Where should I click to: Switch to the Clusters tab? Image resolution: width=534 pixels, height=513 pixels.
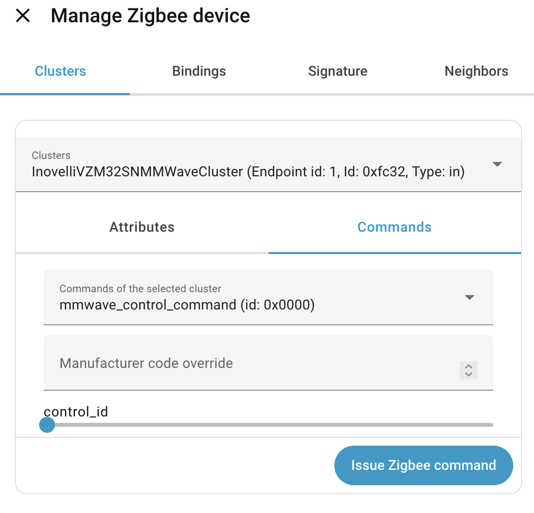click(x=60, y=71)
